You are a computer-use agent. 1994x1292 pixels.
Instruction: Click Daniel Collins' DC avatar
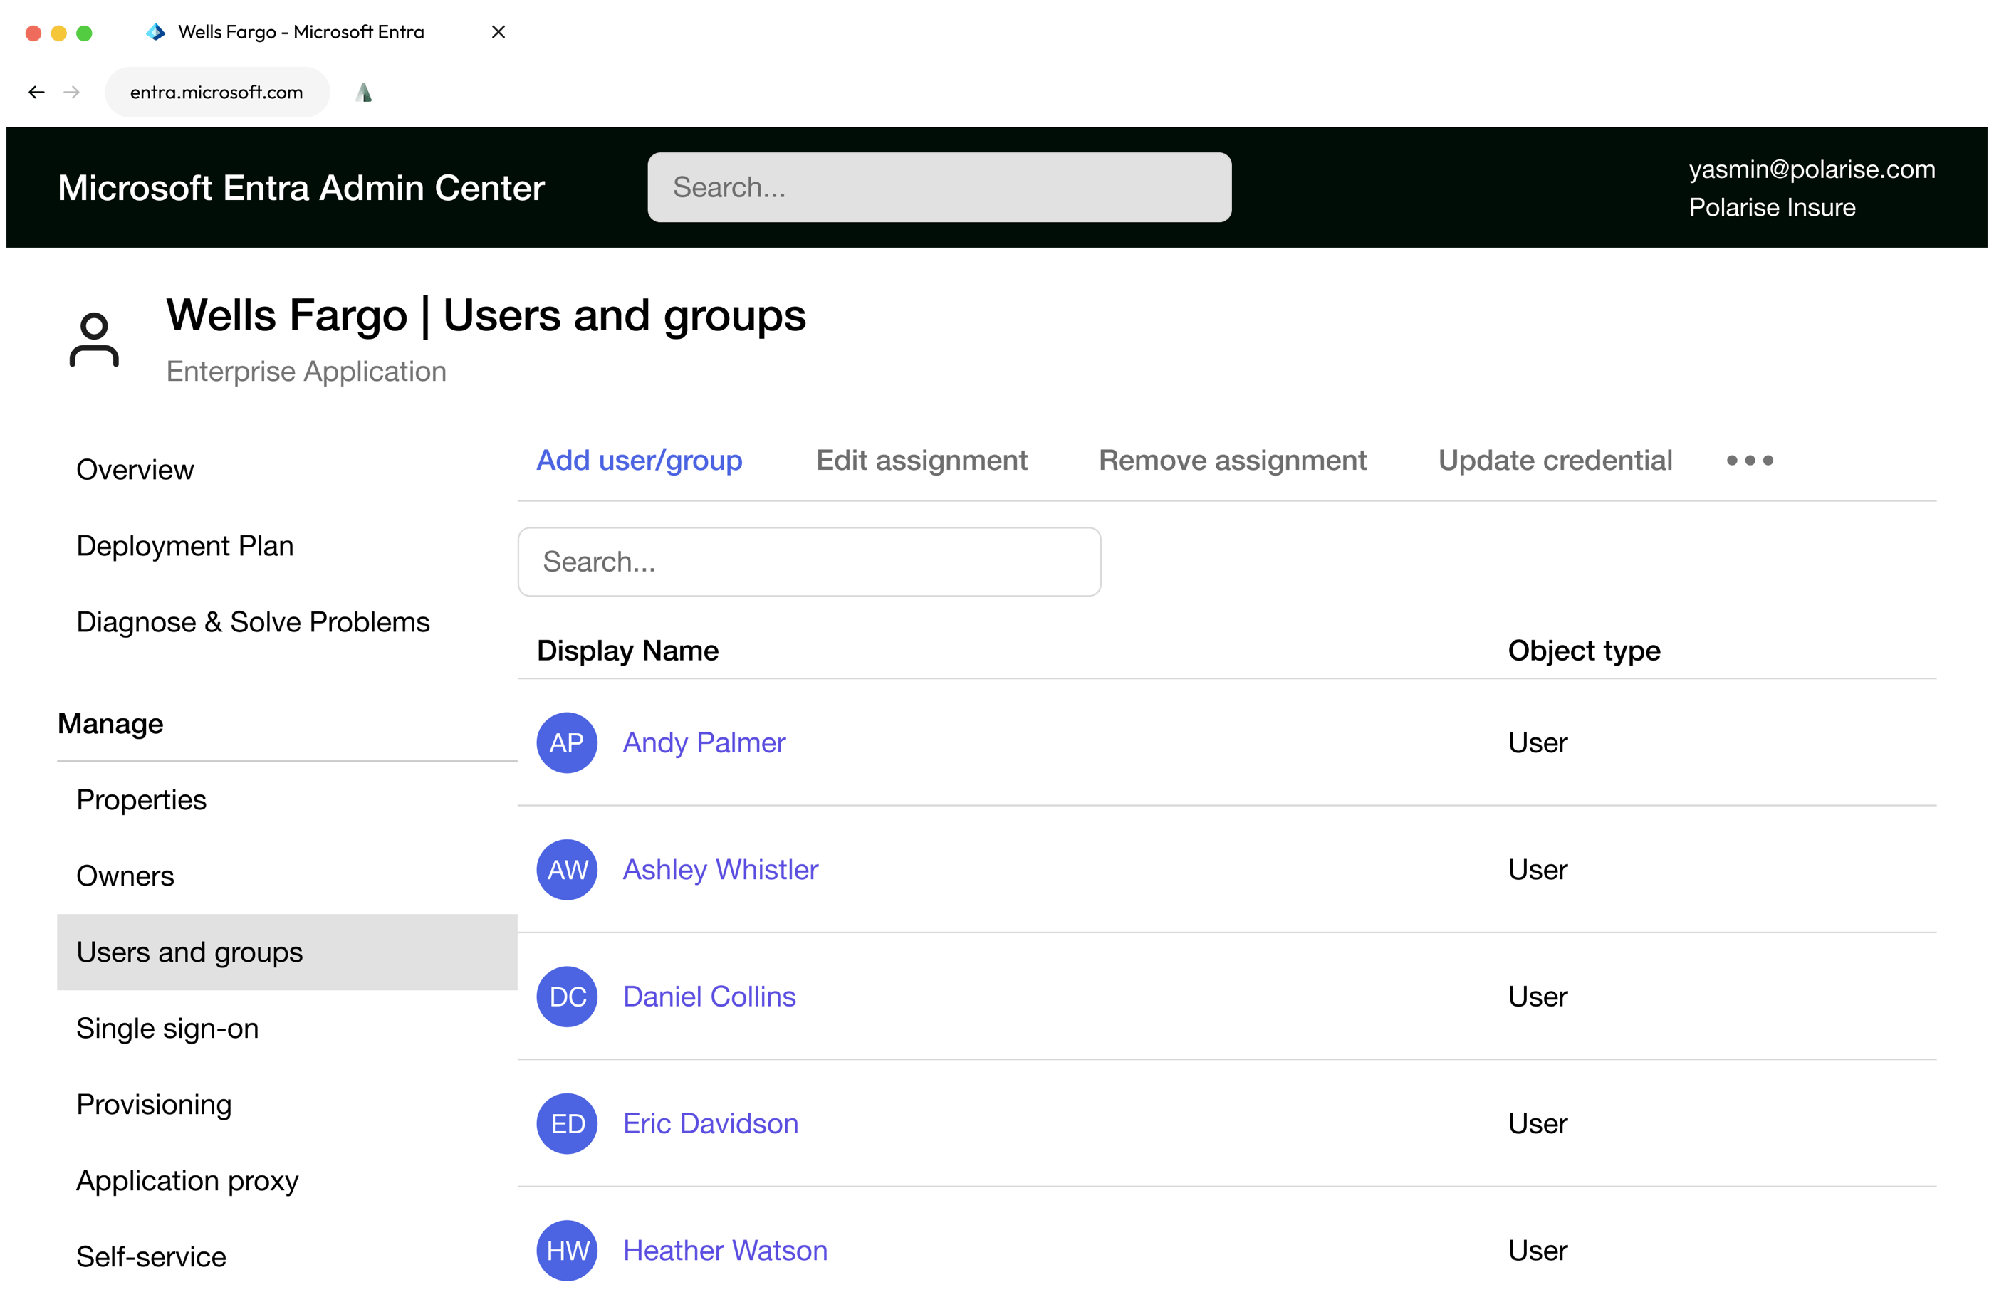tap(567, 997)
